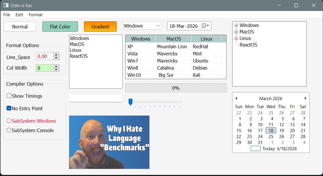This screenshot has height=176, width=323.
Task: Click the 'Why I Hate Language Benchmarks' image
Action: tap(109, 142)
